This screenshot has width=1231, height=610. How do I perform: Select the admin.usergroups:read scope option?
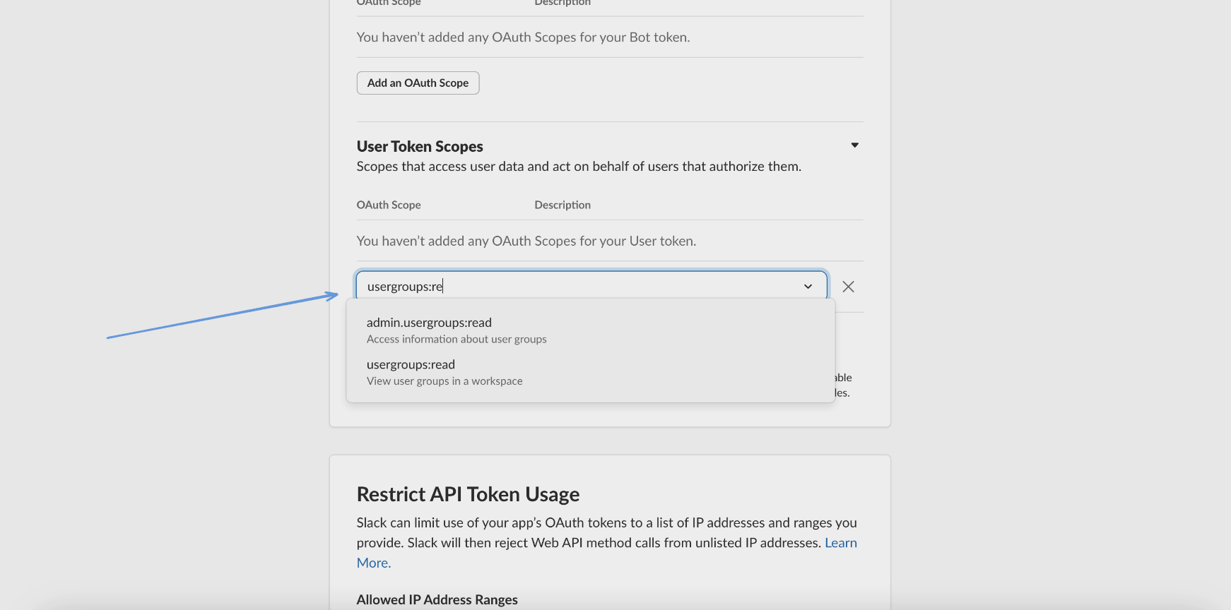(429, 323)
